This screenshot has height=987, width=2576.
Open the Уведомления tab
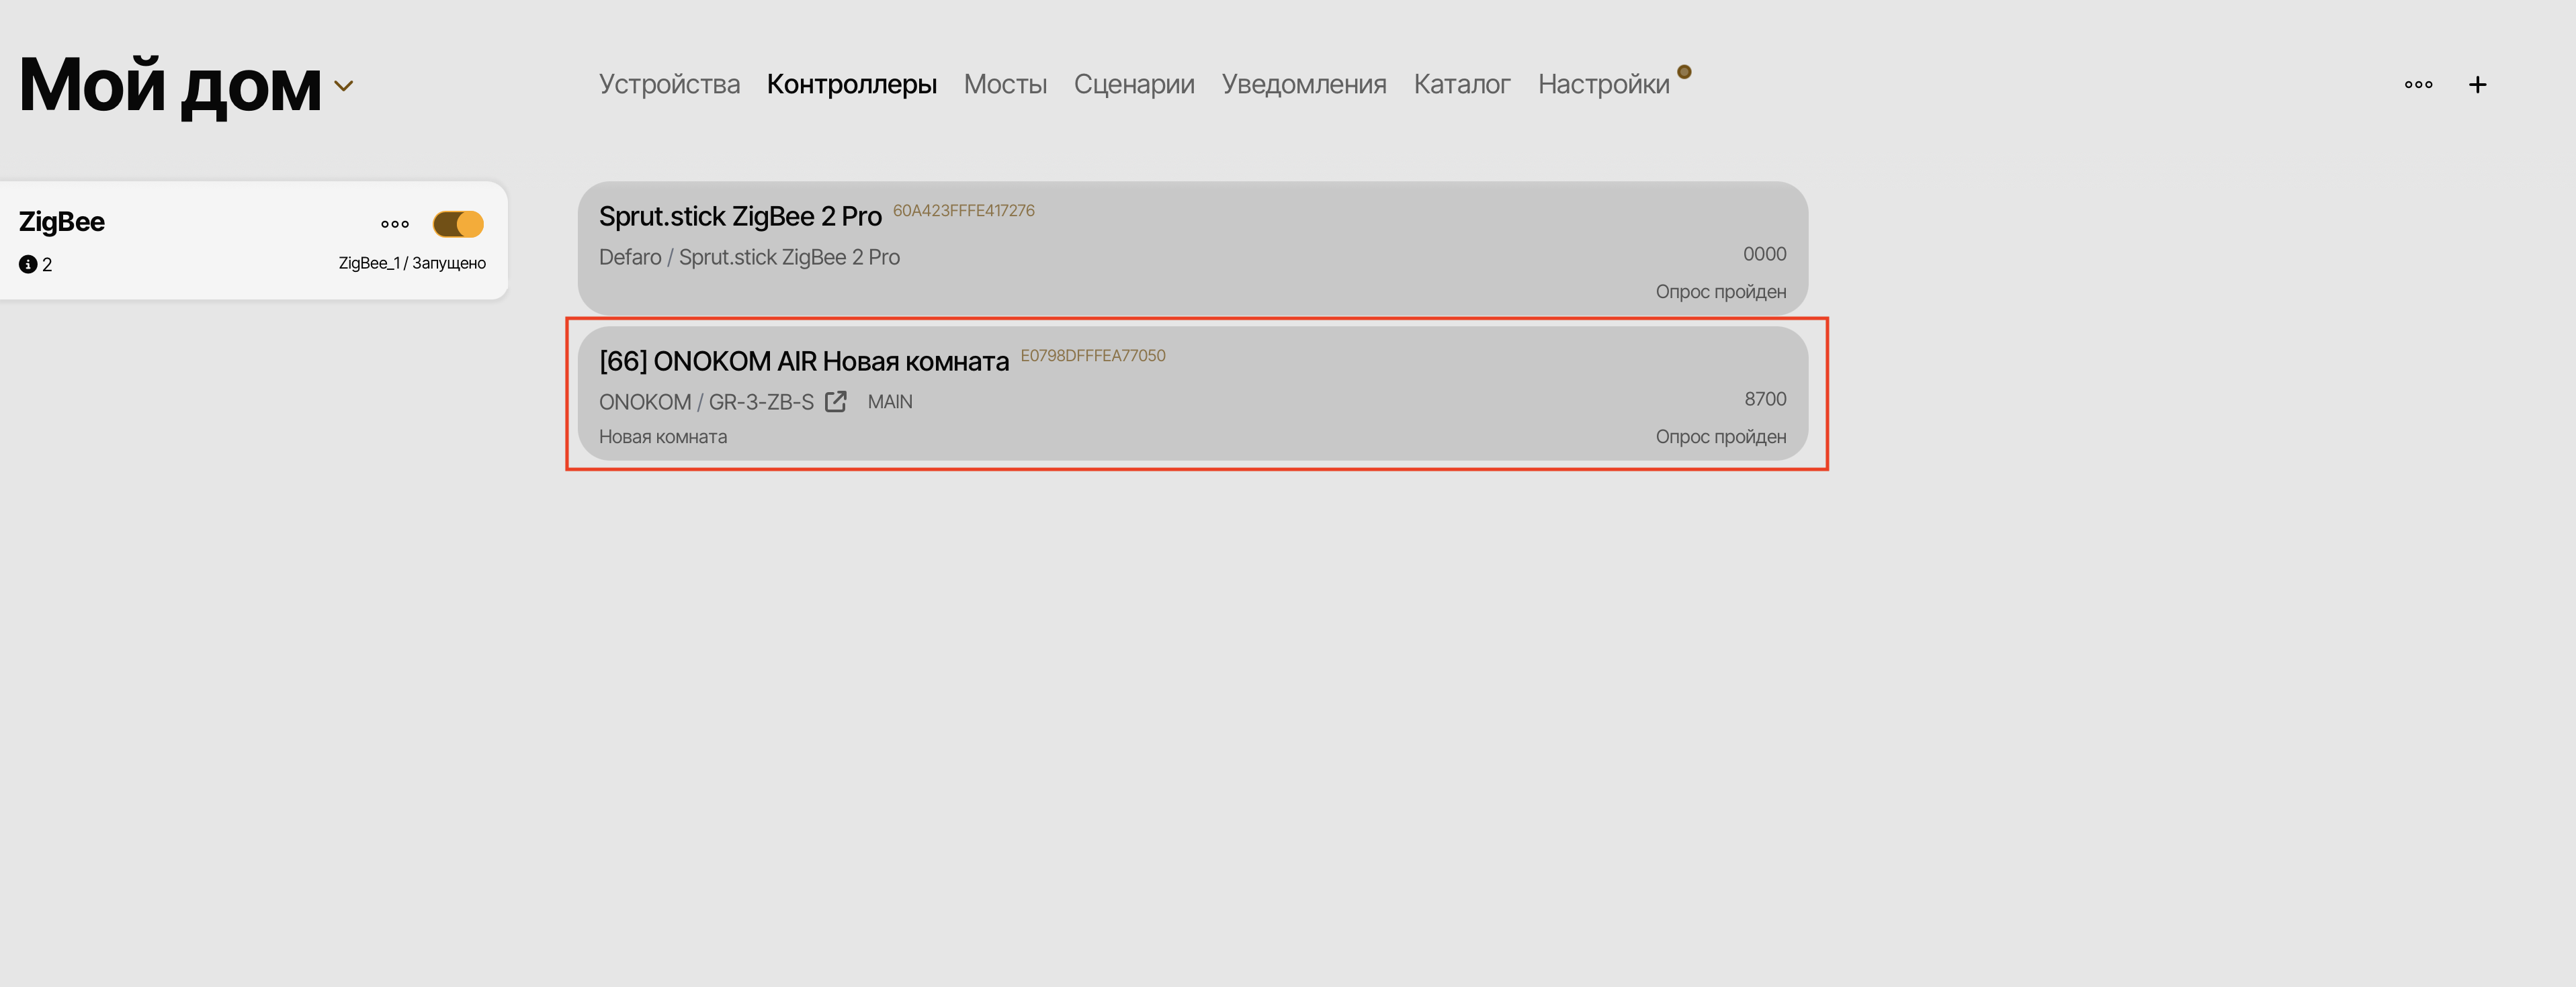click(1304, 85)
